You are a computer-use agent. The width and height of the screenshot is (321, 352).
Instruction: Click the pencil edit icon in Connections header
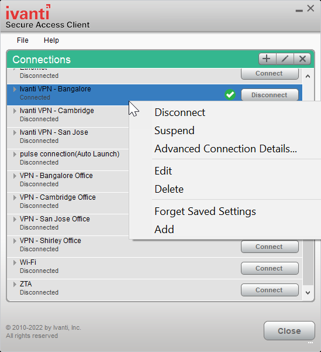pyautogui.click(x=285, y=59)
